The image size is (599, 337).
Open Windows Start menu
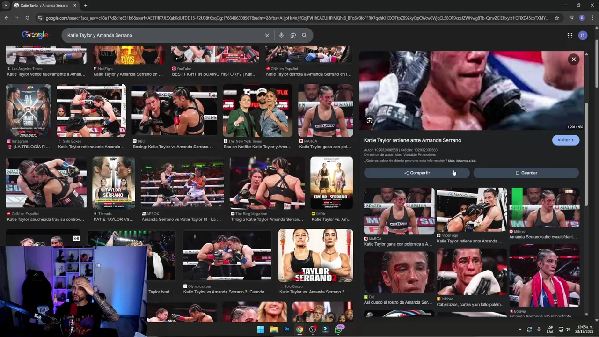261,330
